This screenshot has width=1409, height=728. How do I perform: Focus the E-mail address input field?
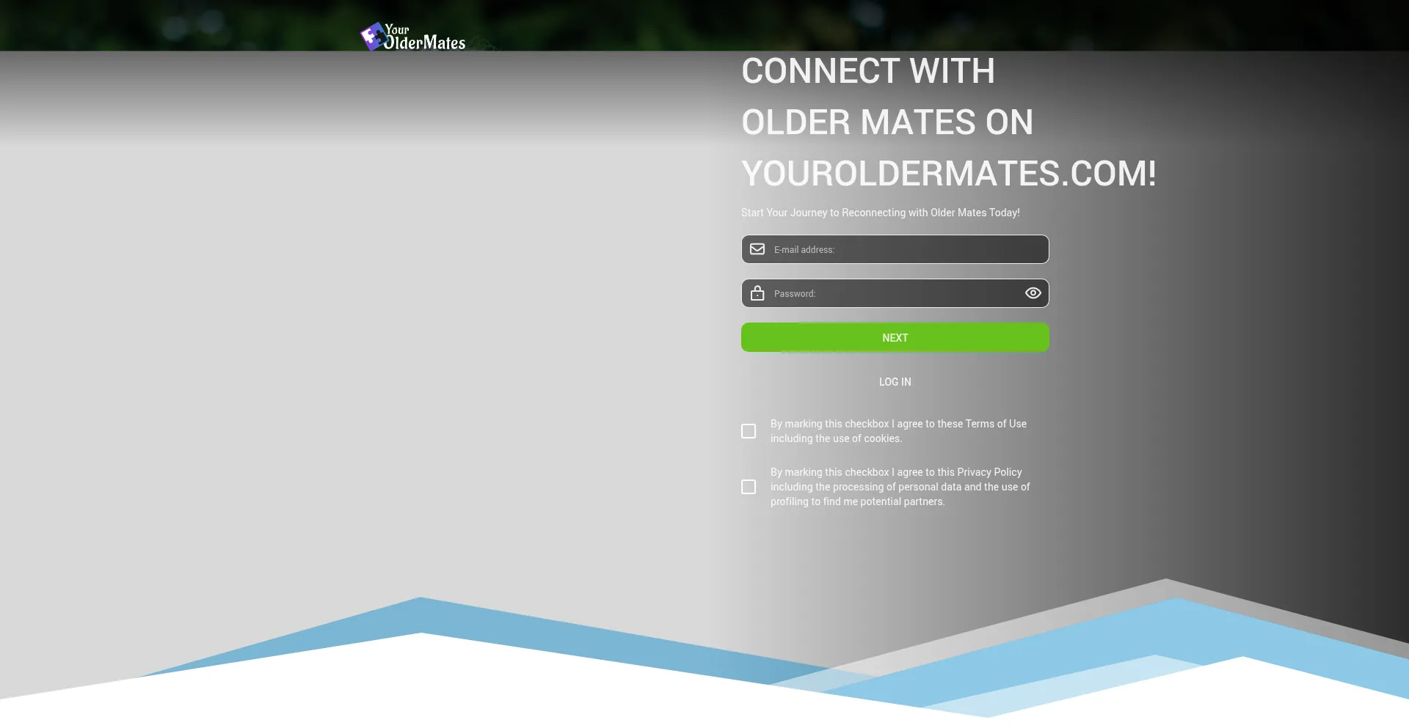[903, 249]
